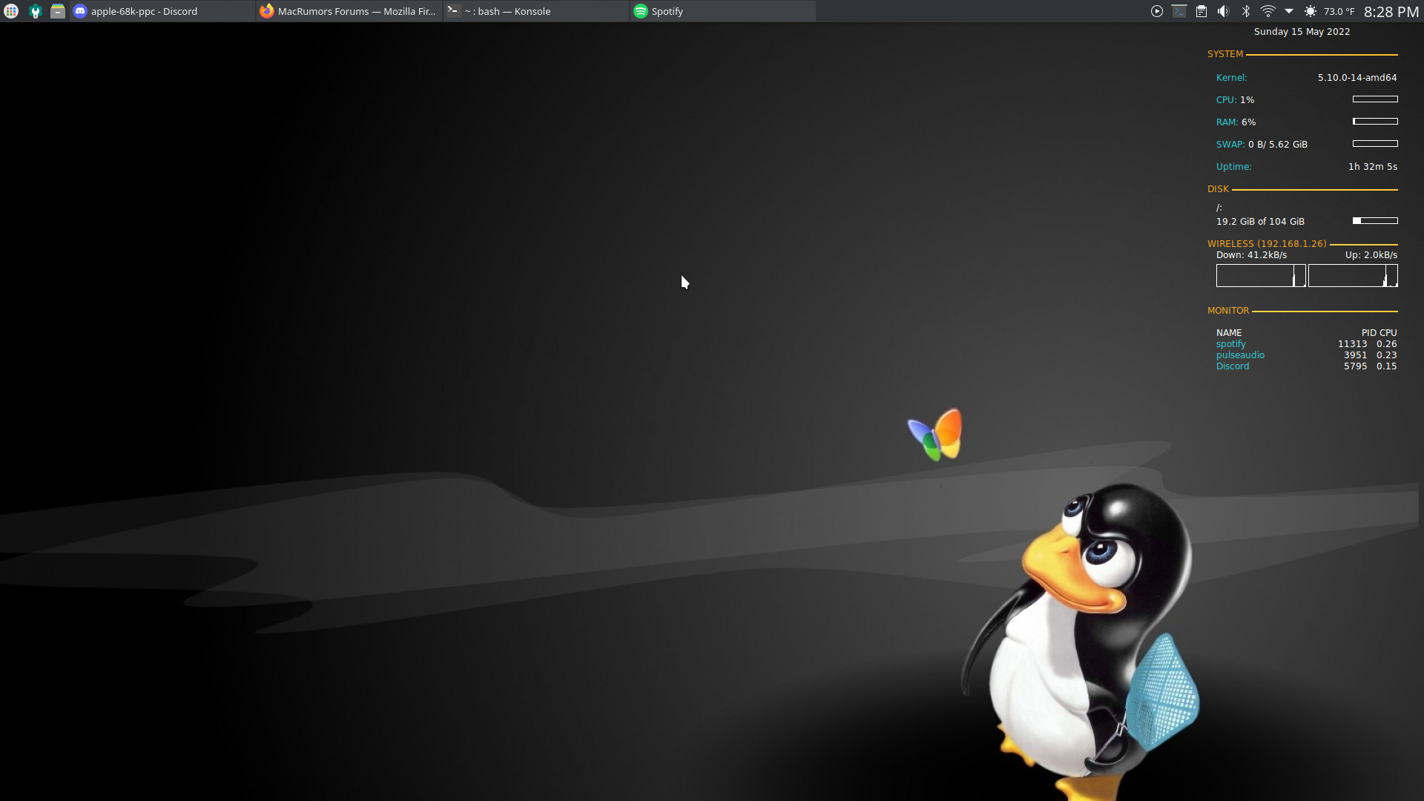Screen dimensions: 1424x801
Task: Open the weather sun icon widget
Action: pyautogui.click(x=1311, y=11)
